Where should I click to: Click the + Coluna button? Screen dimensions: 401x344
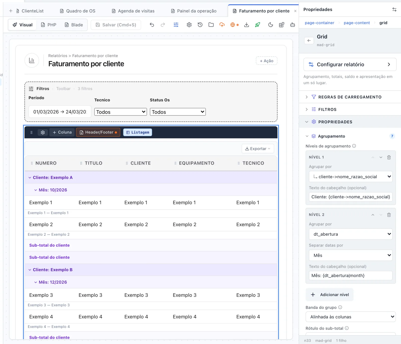pyautogui.click(x=62, y=132)
